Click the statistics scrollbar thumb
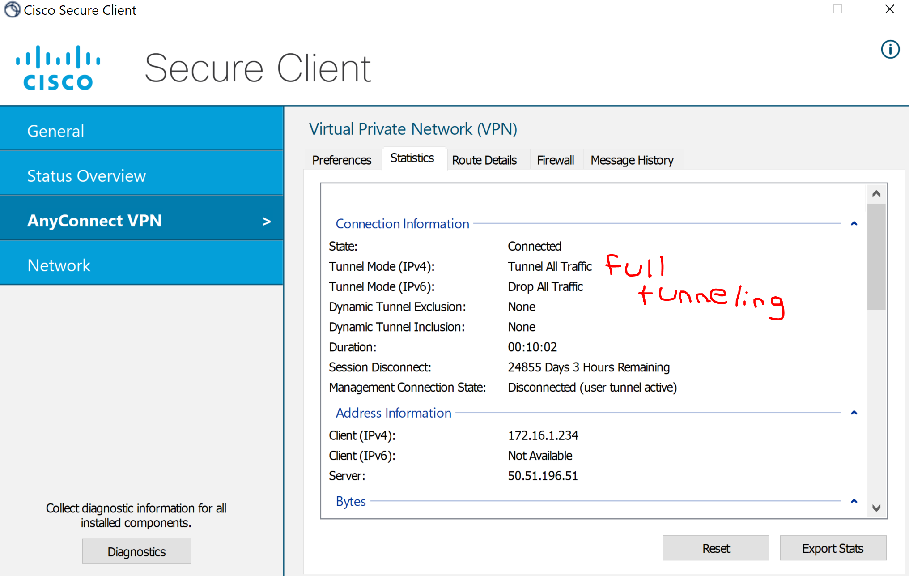 [876, 257]
